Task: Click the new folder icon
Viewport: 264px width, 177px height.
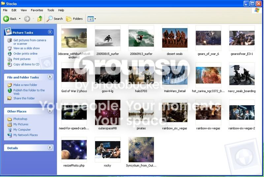Action: (x=10, y=85)
